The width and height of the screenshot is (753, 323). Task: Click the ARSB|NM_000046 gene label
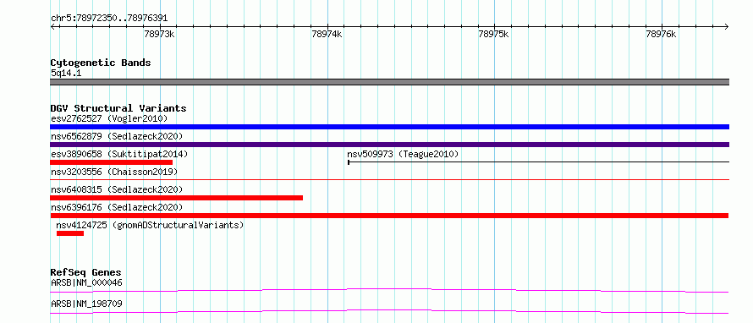86,282
